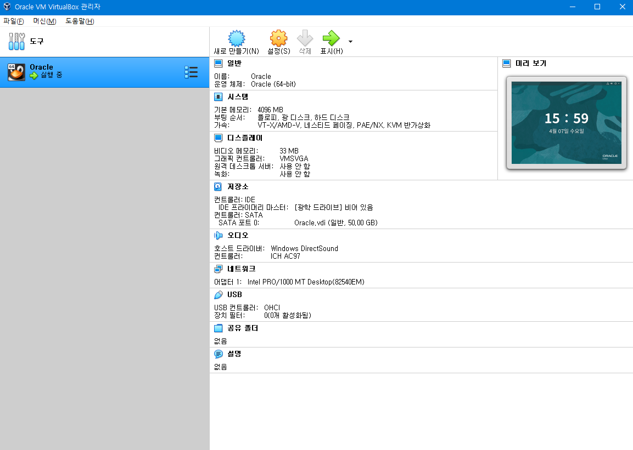633x450 pixels.
Task: Click the 저장소 section disk icon
Action: pos(218,186)
